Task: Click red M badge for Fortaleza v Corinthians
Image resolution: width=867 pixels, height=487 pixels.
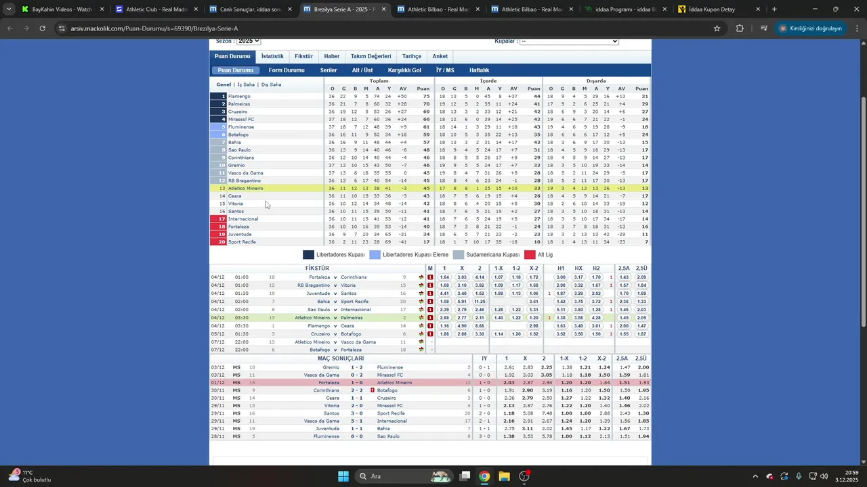Action: pos(430,277)
